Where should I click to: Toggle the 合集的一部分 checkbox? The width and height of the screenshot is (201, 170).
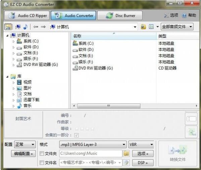(x=76, y=135)
